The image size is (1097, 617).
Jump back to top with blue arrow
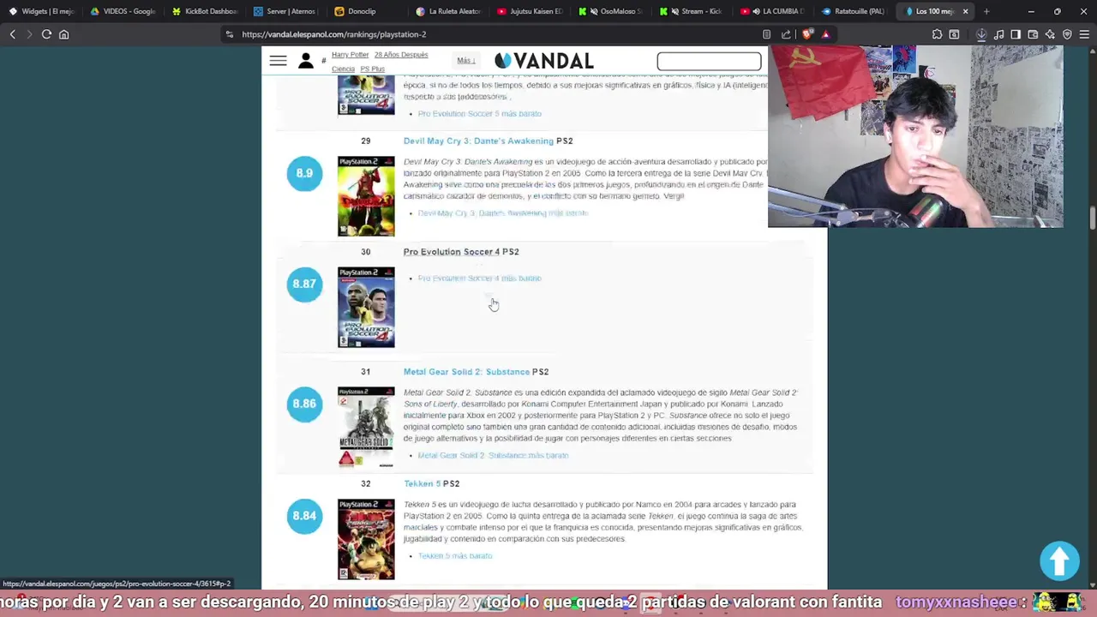tap(1059, 560)
